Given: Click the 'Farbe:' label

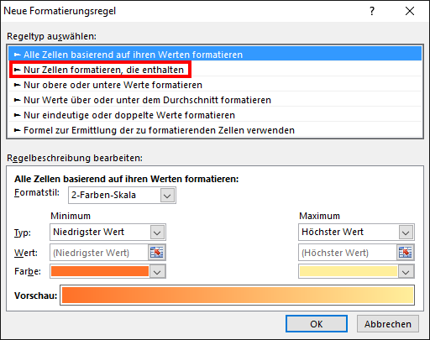Looking at the screenshot, I should coord(28,271).
